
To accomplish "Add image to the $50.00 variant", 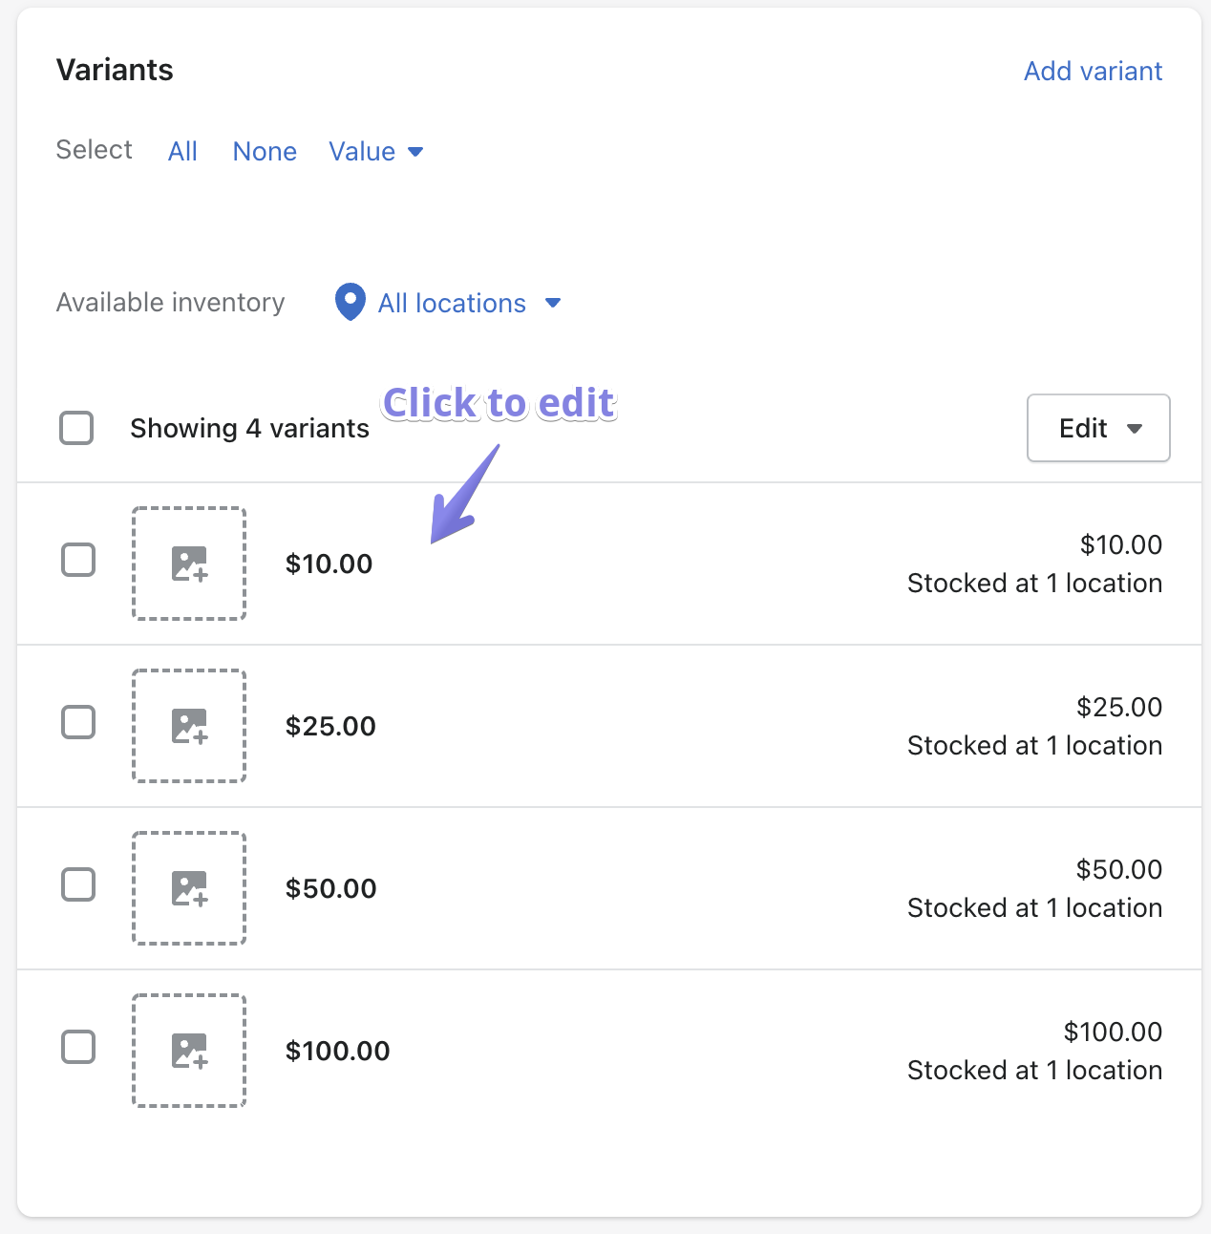I will 189,888.
